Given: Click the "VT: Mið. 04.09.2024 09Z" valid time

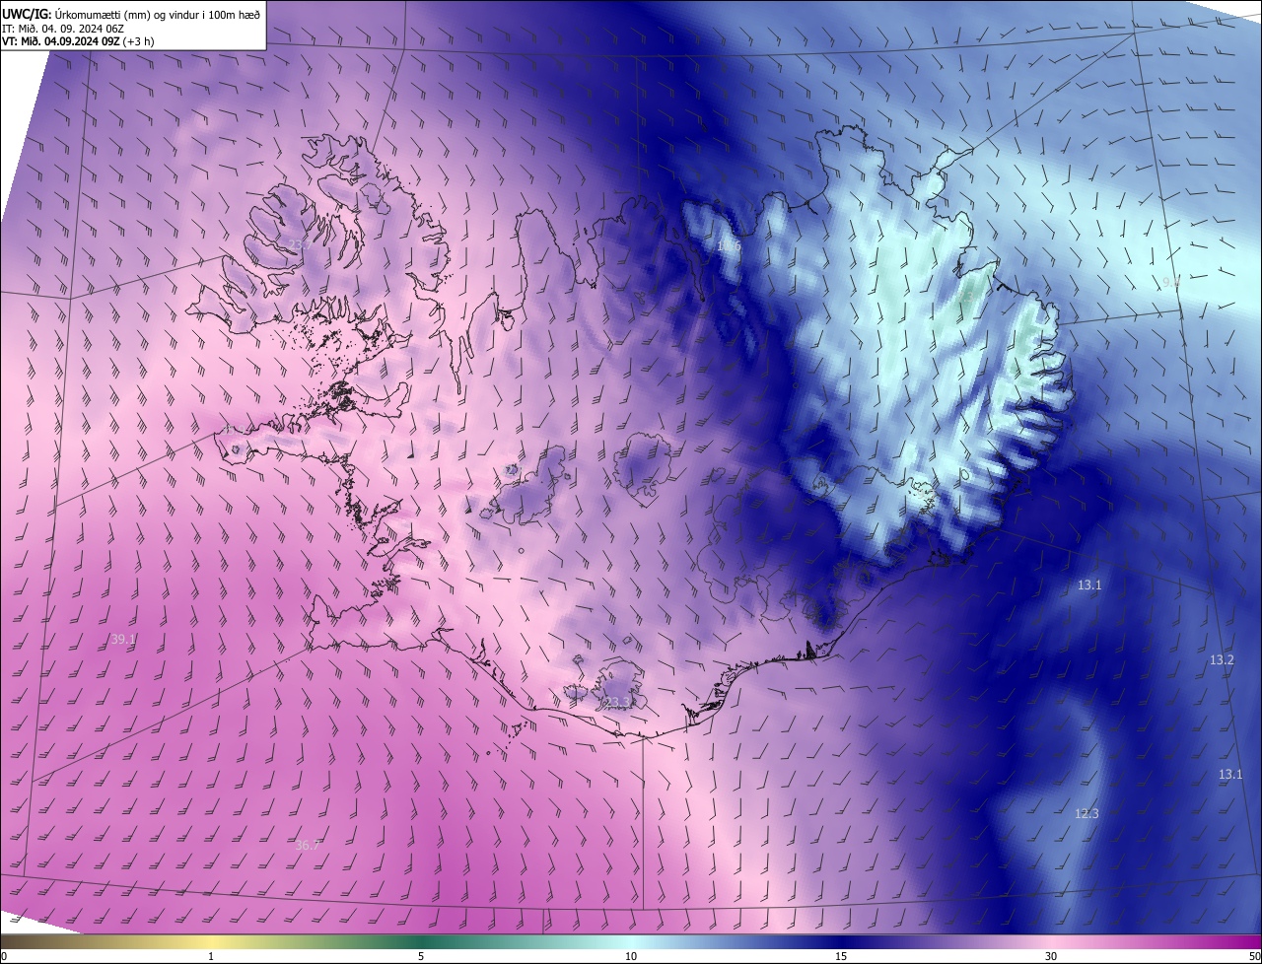Looking at the screenshot, I should [59, 41].
